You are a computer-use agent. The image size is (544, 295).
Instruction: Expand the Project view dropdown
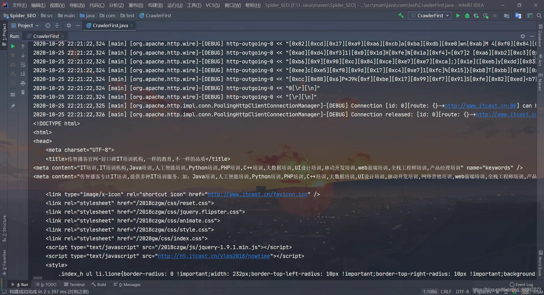pos(37,26)
